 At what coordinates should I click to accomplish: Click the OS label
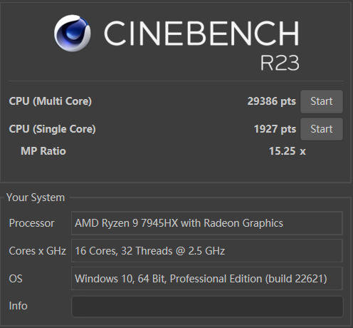coord(16,279)
